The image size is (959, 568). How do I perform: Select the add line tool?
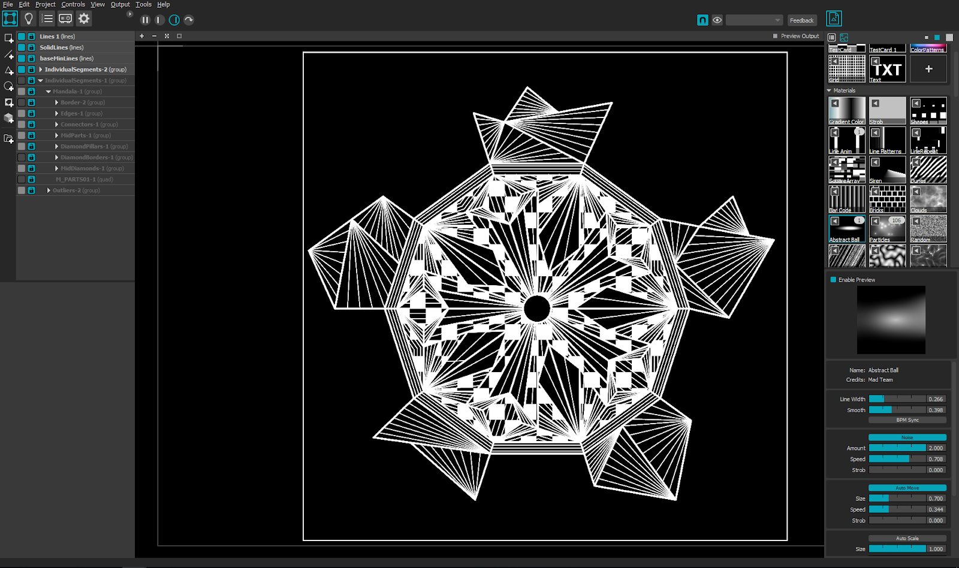click(x=8, y=54)
